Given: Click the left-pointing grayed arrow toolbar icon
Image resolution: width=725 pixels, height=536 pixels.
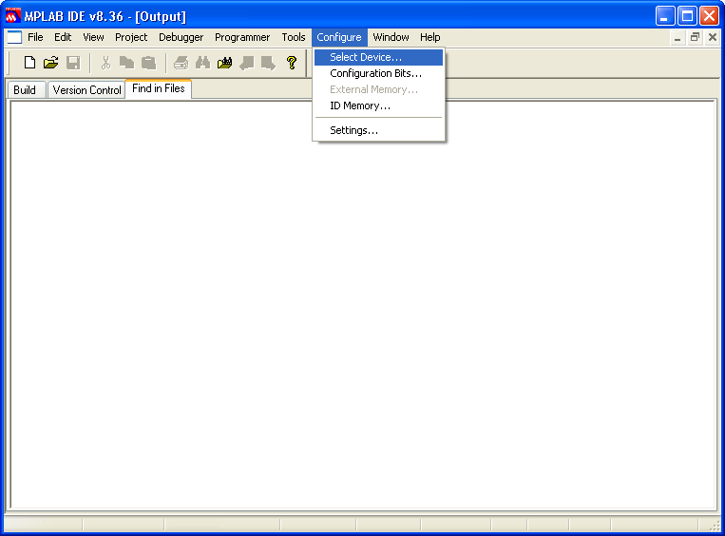Looking at the screenshot, I should (x=246, y=63).
